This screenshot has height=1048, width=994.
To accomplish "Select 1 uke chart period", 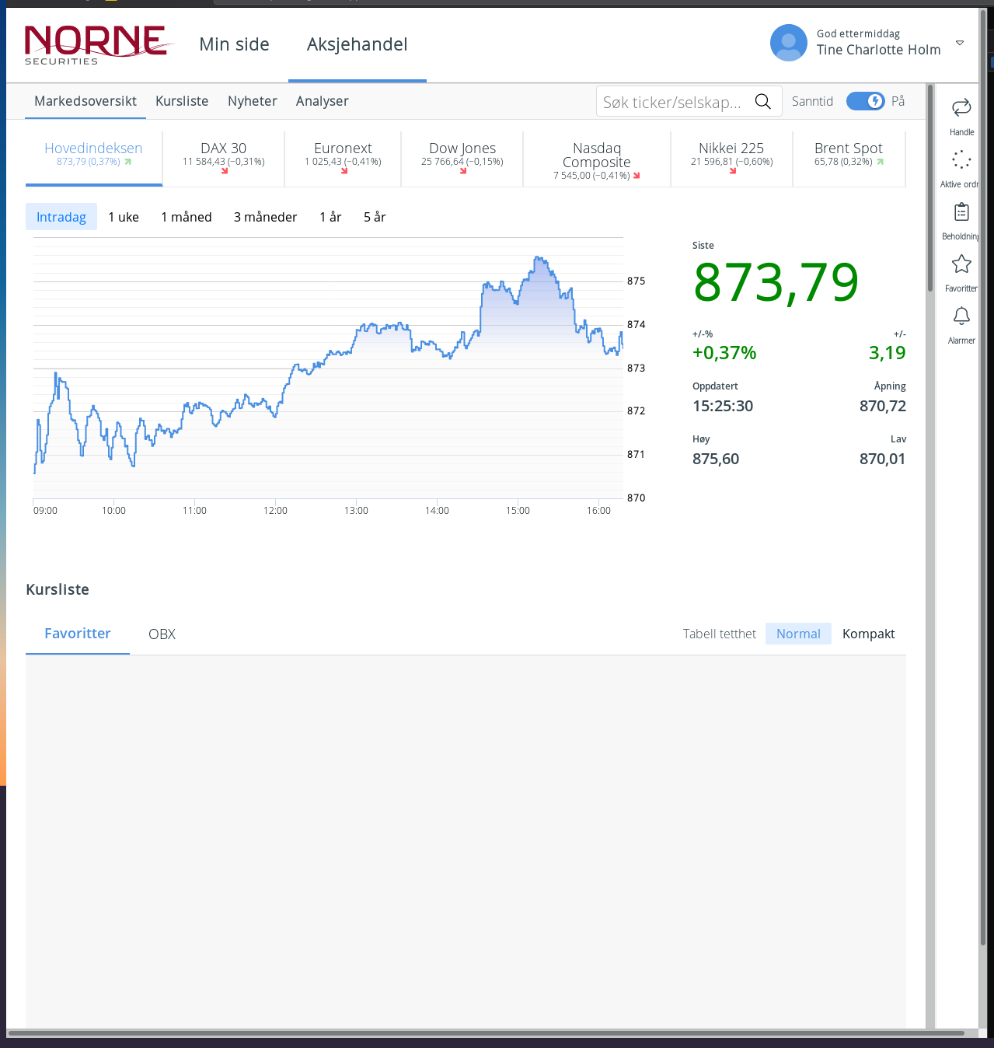I will tap(124, 217).
